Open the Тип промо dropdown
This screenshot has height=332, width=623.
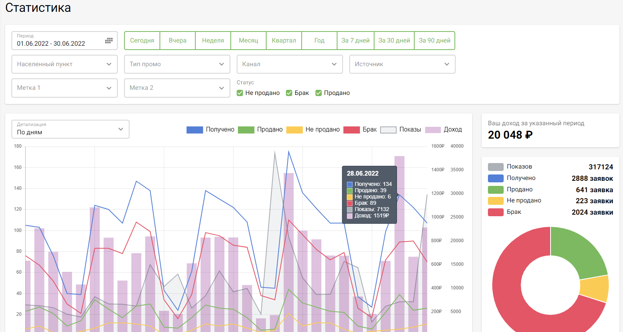click(x=177, y=64)
